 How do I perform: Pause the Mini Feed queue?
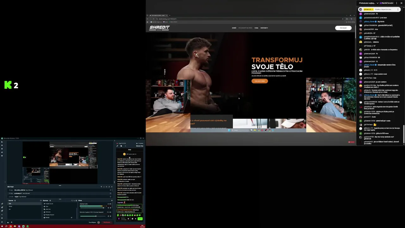(104, 187)
